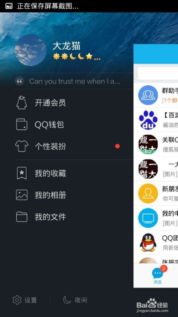Image resolution: width=178 pixels, height=317 pixels.
Task: Tap the My Files folder icon
Action: point(22,217)
